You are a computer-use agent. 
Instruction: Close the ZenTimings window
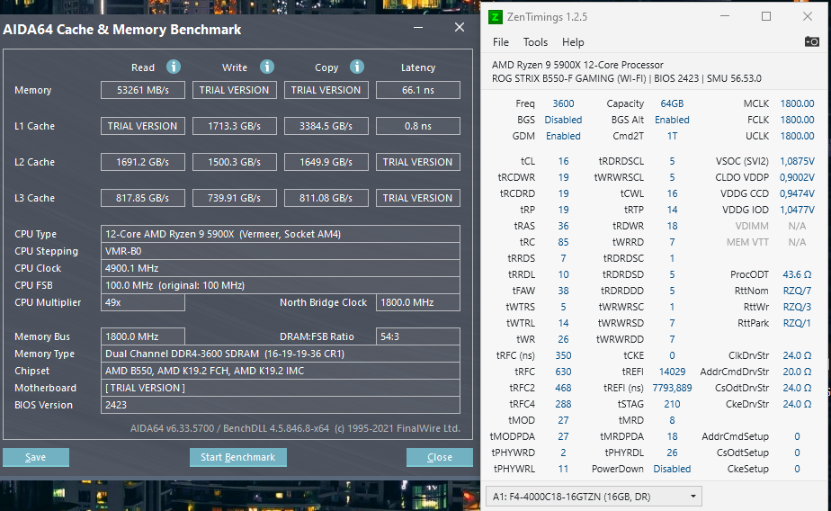pyautogui.click(x=807, y=16)
